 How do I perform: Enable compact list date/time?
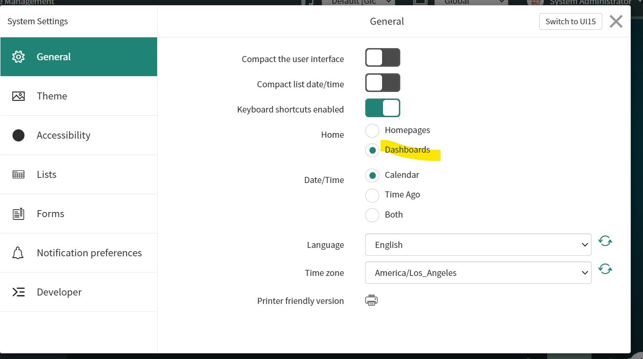coord(383,83)
